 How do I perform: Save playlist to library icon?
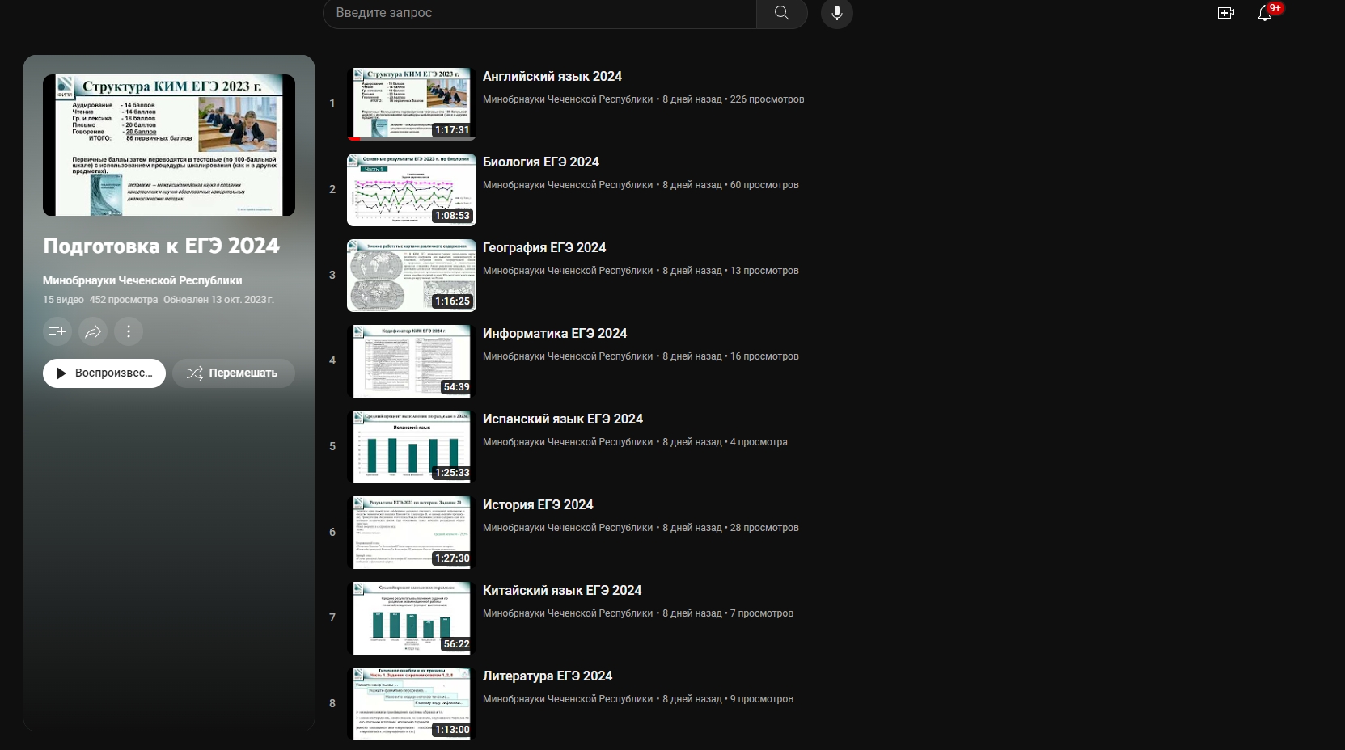tap(57, 331)
